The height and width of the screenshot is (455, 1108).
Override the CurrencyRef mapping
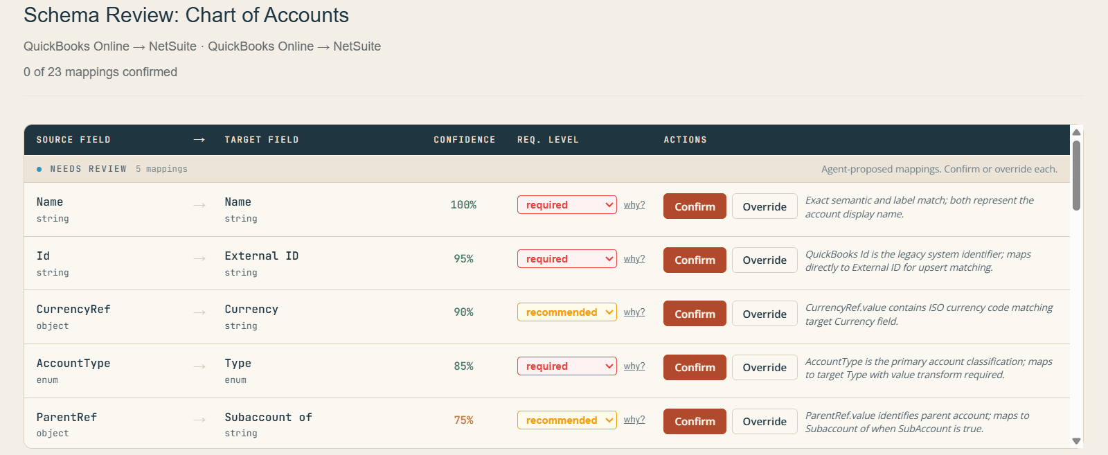[765, 314]
